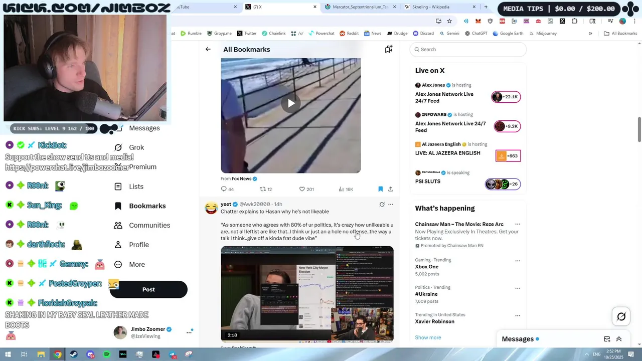Viewport: 642px width, 361px height.
Task: Play the Fox News video
Action: pyautogui.click(x=291, y=103)
